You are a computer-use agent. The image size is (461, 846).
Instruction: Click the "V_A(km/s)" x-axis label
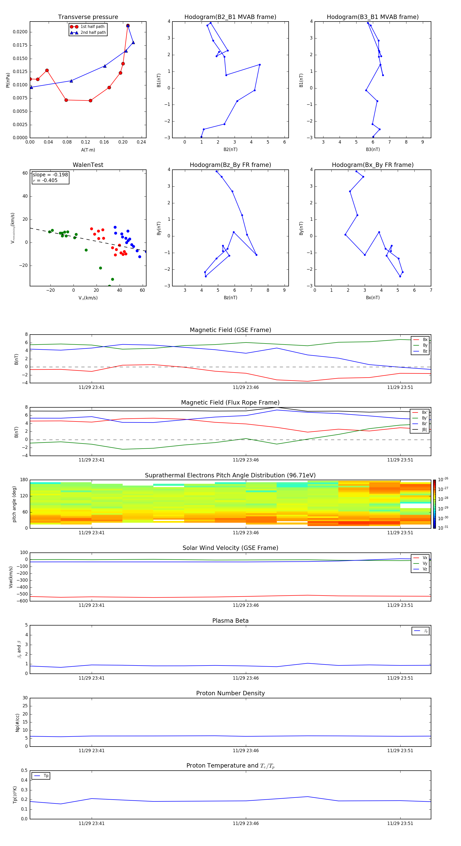pos(88,298)
